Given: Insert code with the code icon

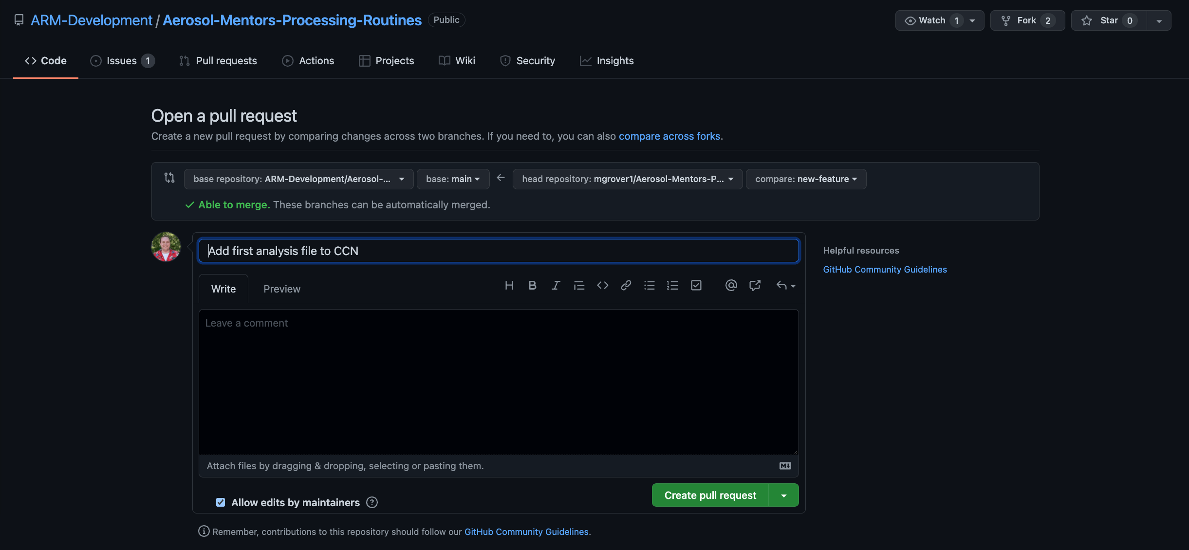Looking at the screenshot, I should click(x=602, y=286).
